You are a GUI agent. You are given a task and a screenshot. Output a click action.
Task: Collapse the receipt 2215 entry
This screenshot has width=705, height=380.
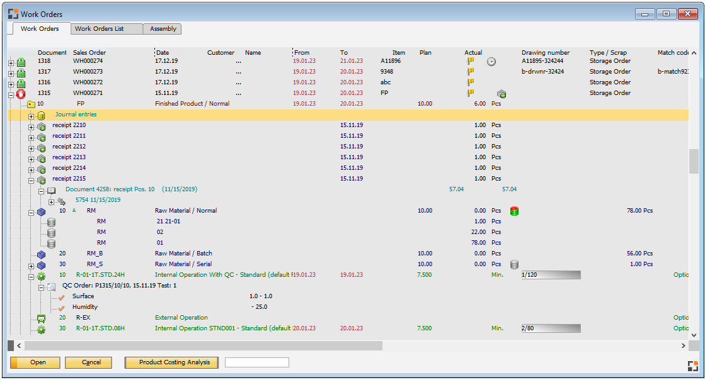32,178
